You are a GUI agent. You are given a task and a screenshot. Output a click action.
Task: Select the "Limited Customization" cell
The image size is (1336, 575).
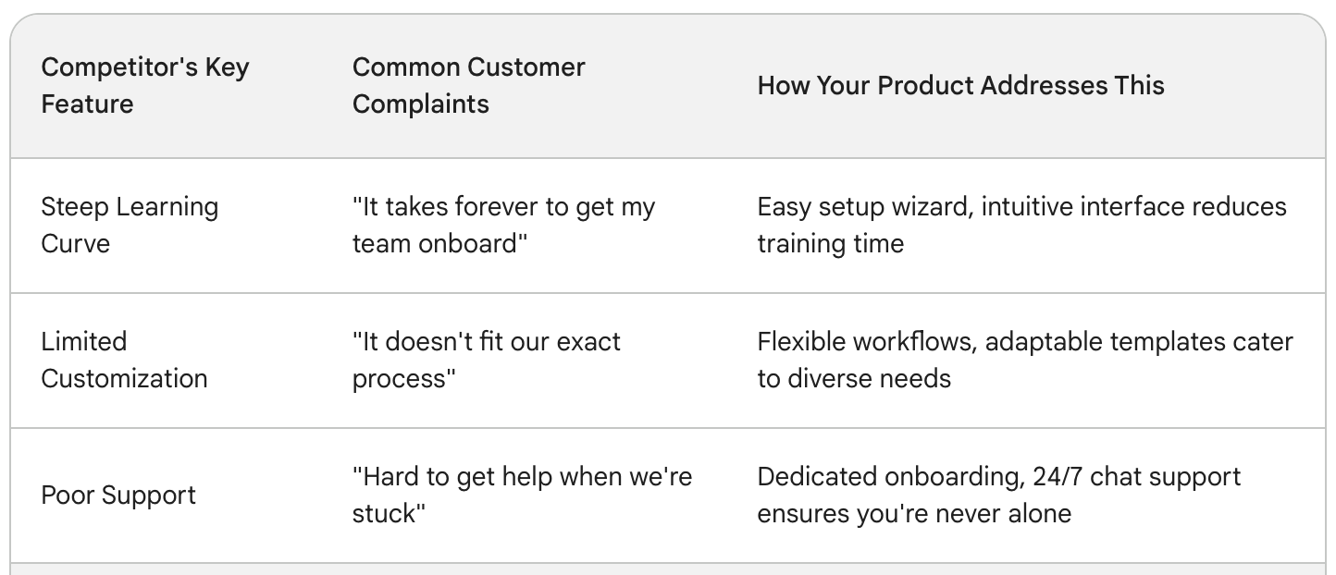point(124,360)
